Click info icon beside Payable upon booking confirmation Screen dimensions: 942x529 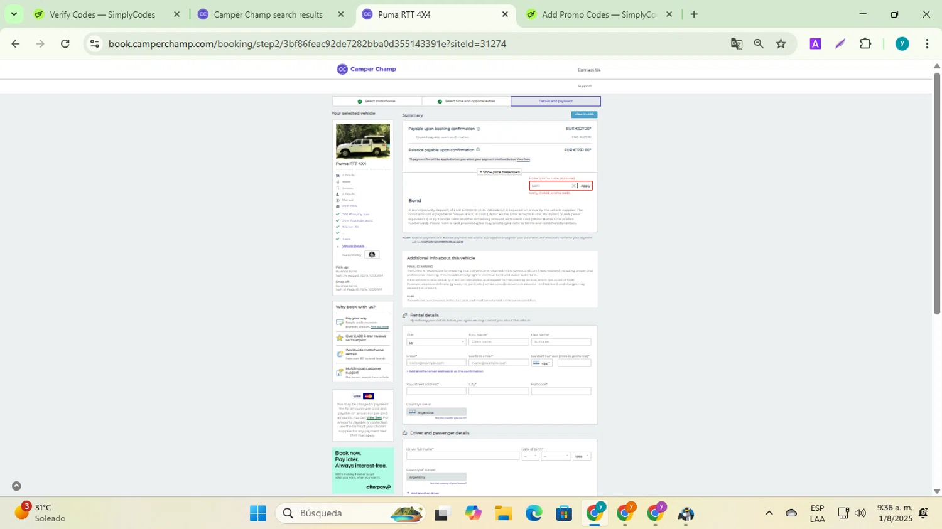[x=479, y=129]
